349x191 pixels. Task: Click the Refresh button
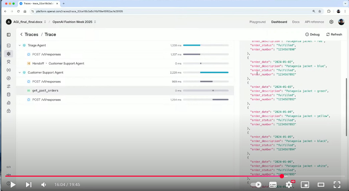pos(334,34)
